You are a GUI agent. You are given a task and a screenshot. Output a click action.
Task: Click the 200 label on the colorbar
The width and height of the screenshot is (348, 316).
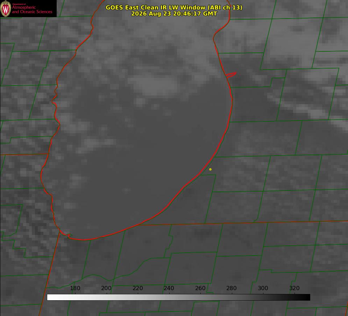[106, 288]
